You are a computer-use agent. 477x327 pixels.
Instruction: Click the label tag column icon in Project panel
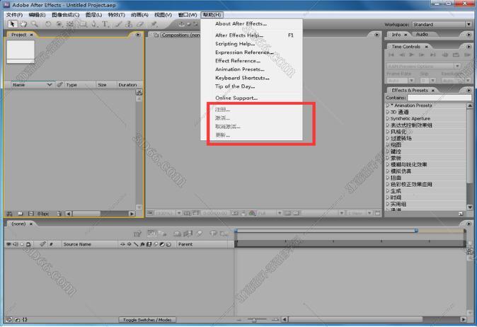[60, 84]
